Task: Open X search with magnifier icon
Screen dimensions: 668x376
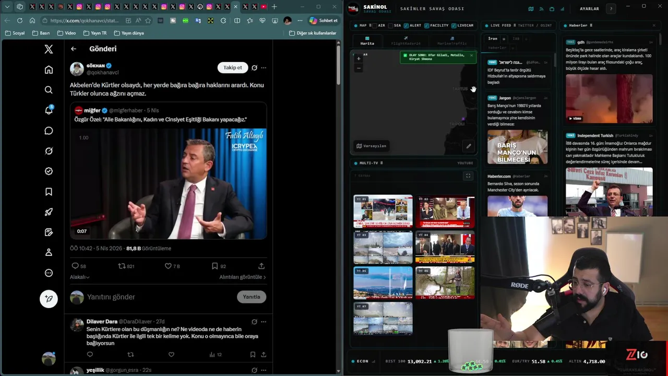Action: point(49,90)
